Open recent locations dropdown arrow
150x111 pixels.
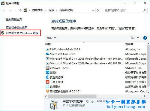15,10
